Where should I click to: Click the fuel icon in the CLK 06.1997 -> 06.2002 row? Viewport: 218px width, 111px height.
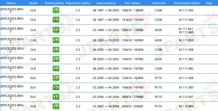coord(56,10)
